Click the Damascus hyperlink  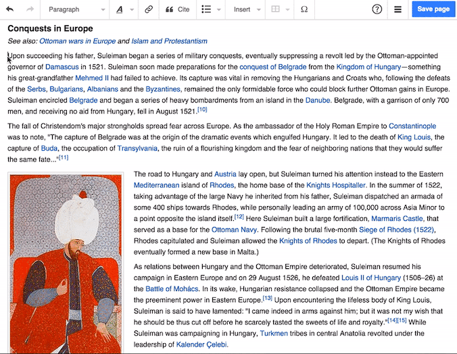(62, 67)
